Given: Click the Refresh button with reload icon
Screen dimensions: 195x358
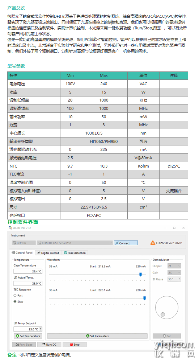Looking at the screenshot, I should point(24,243).
